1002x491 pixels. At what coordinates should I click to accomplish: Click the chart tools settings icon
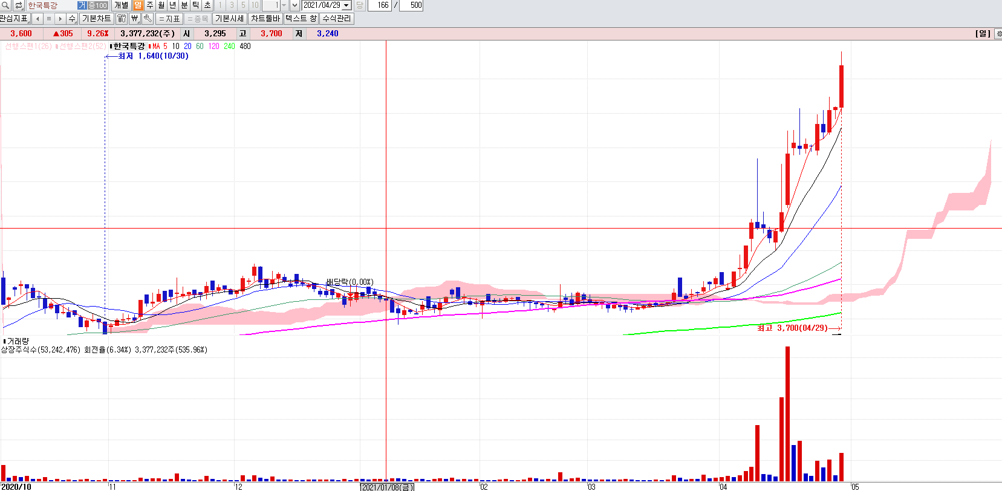click(x=122, y=19)
